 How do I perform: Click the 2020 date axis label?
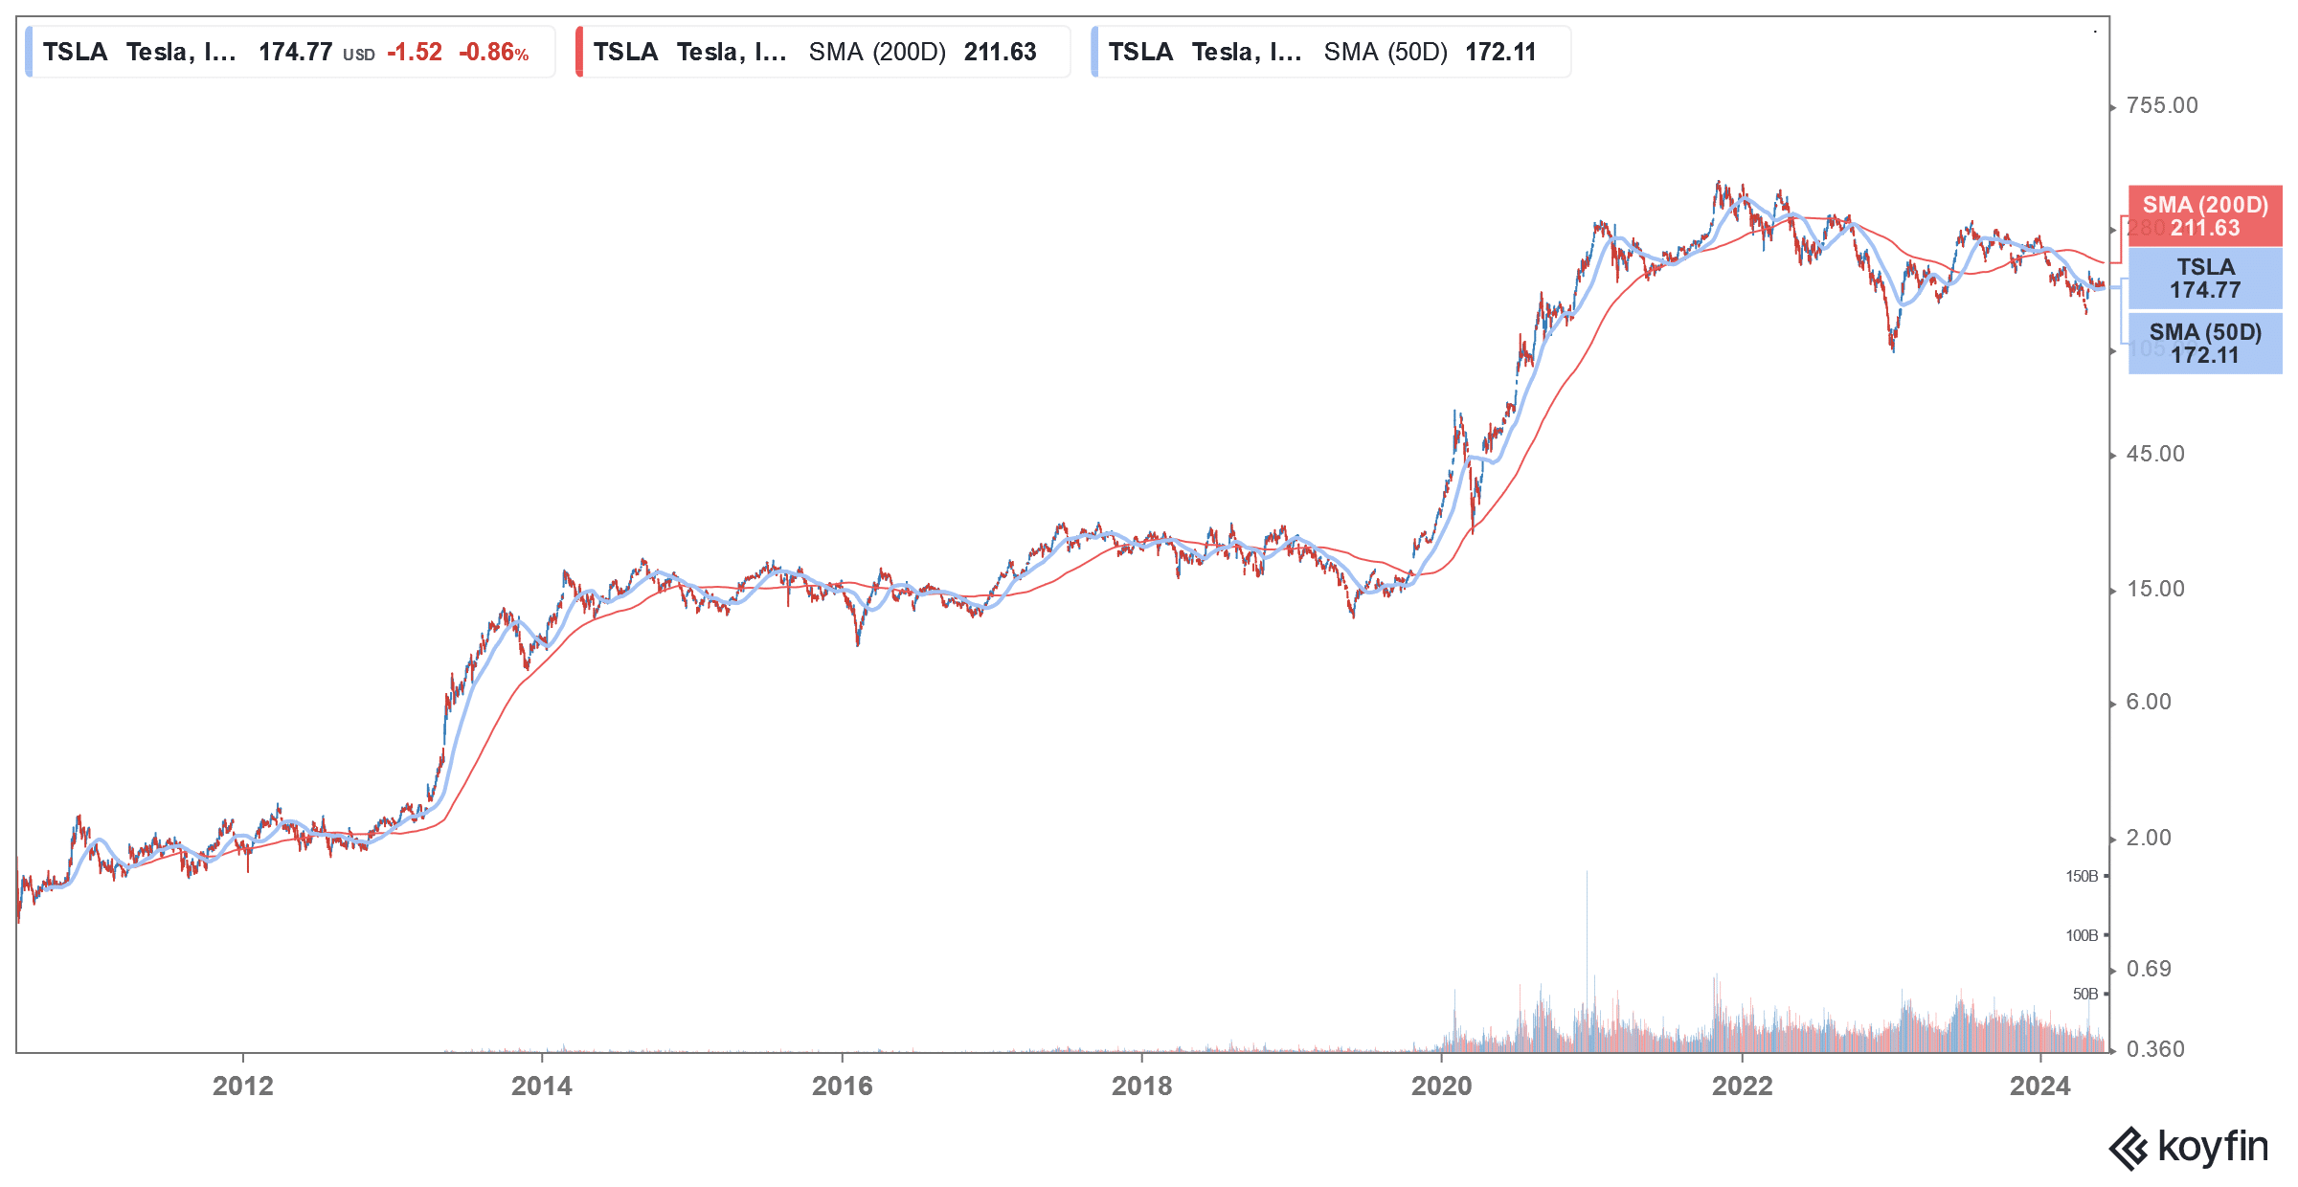[x=1442, y=1086]
